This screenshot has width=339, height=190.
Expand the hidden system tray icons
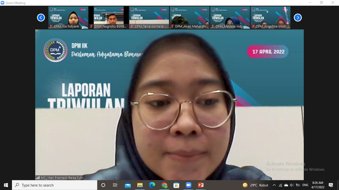pos(274,185)
